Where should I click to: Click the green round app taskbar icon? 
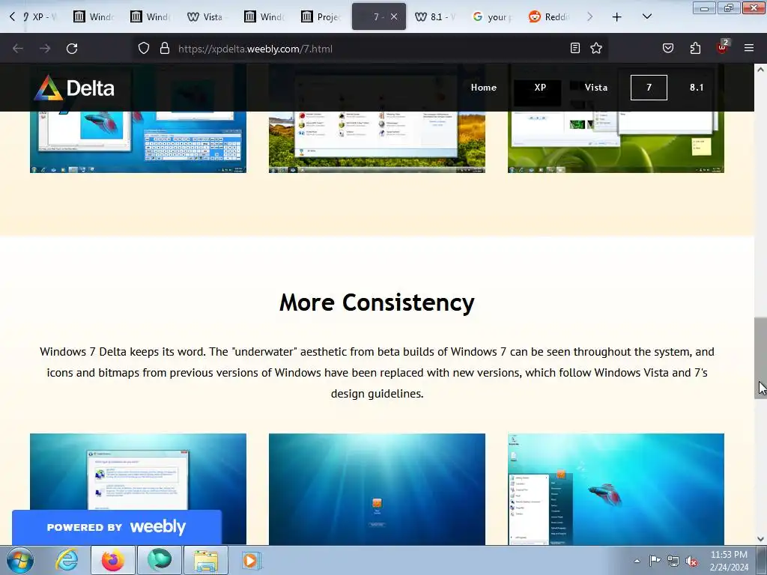(160, 560)
